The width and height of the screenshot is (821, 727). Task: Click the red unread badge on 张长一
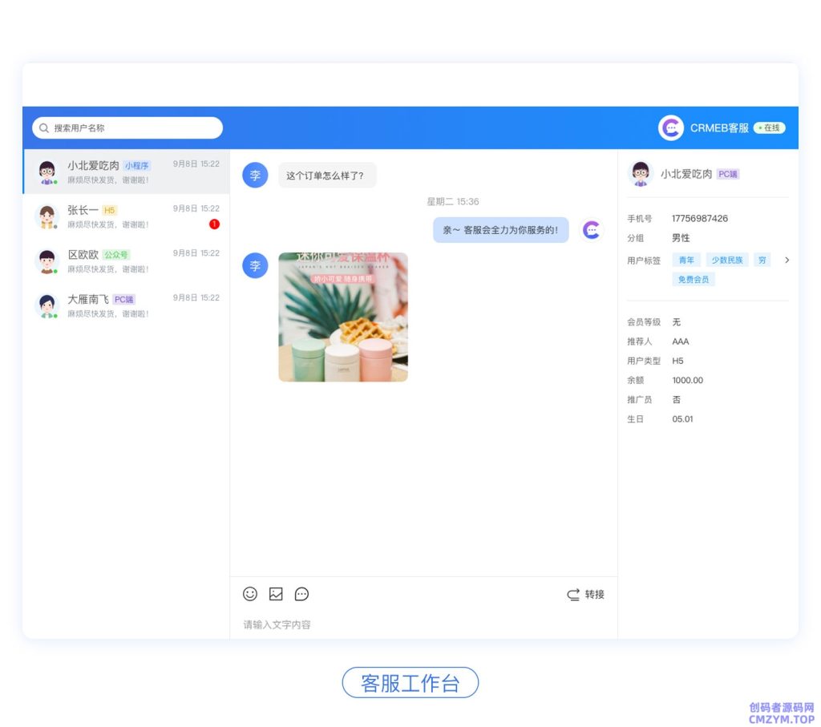[x=214, y=224]
